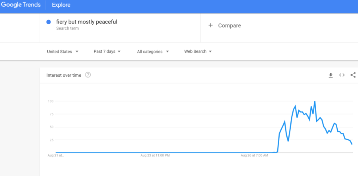This screenshot has height=176, width=358.
Task: Change the Web Search type dropdown
Action: point(198,52)
